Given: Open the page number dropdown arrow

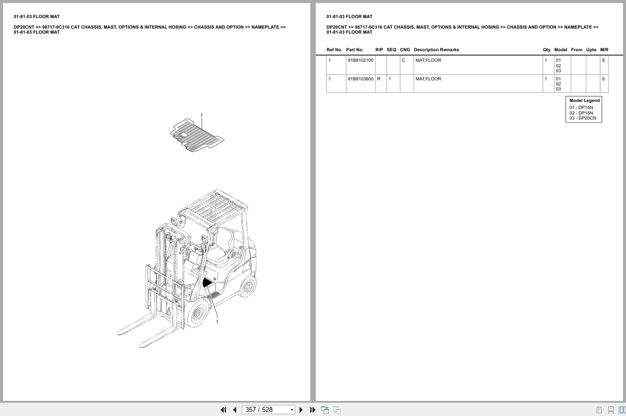Looking at the screenshot, I should tap(292, 410).
